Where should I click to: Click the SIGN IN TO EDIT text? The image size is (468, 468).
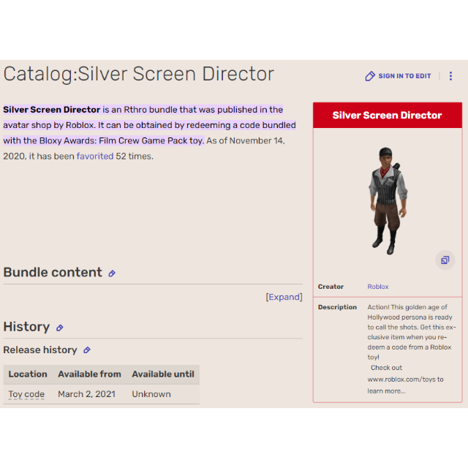tap(404, 76)
